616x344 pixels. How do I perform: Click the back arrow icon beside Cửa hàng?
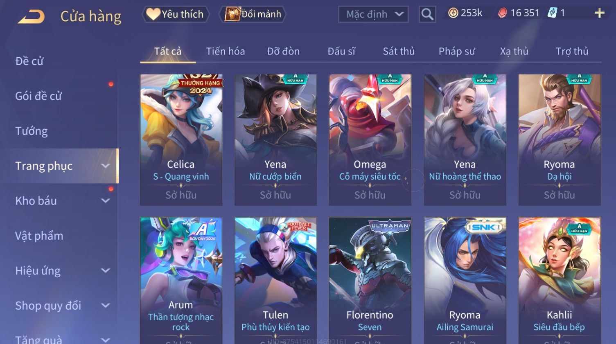(x=31, y=17)
